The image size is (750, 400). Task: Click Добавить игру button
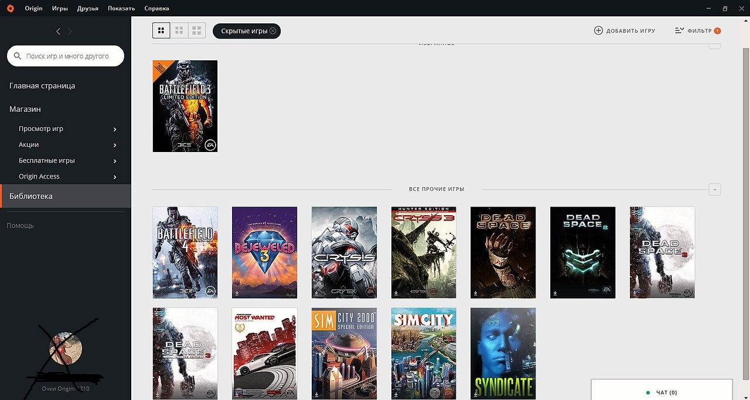625,30
